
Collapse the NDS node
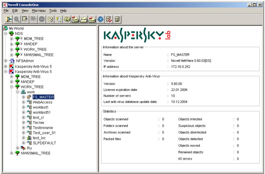(x=6, y=33)
